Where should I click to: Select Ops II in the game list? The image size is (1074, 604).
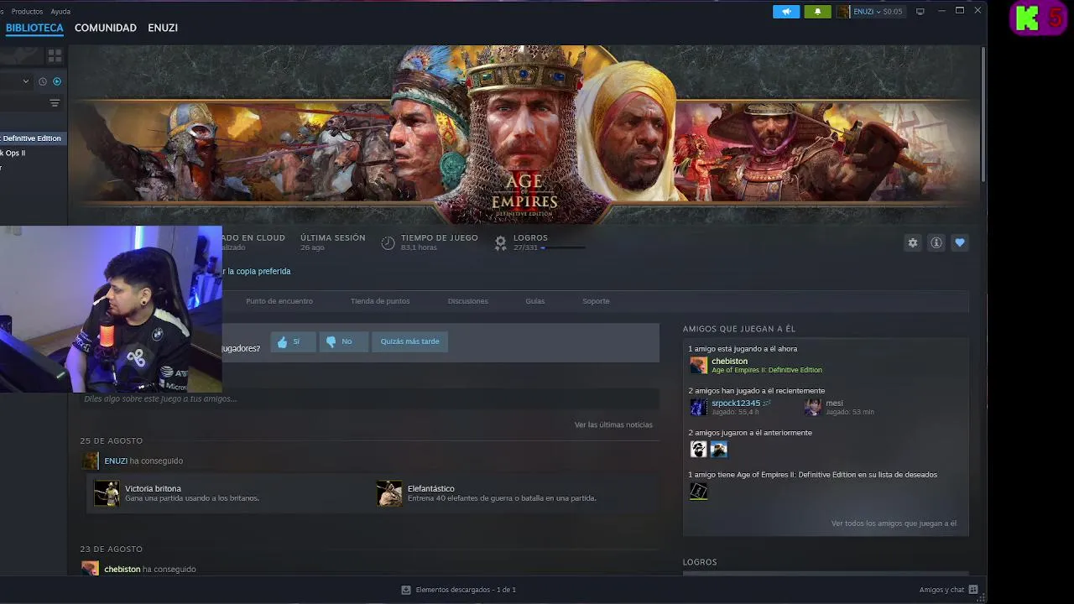coord(13,153)
